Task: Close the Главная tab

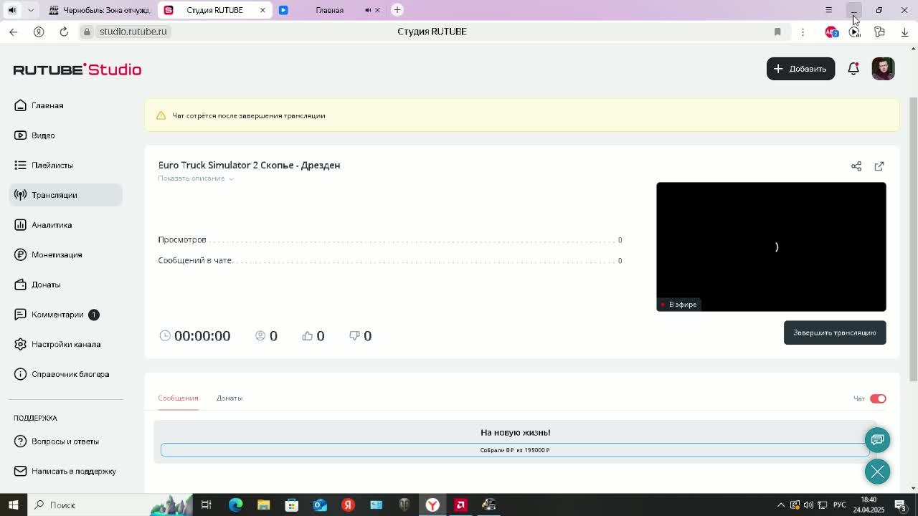Action: [378, 10]
